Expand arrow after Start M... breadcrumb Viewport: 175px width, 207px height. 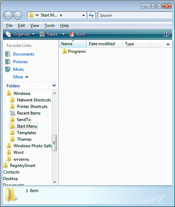pyautogui.click(x=61, y=15)
